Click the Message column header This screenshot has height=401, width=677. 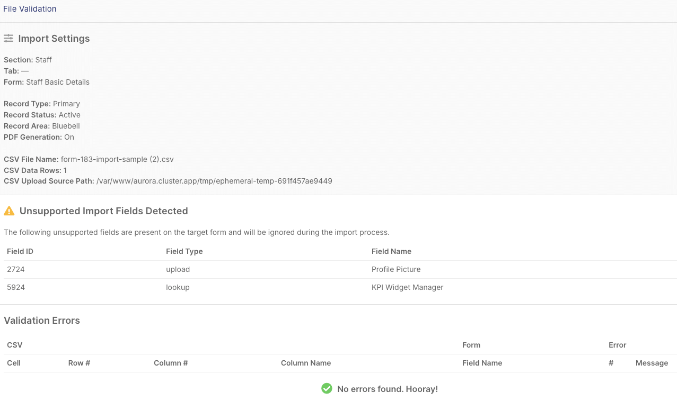coord(652,363)
